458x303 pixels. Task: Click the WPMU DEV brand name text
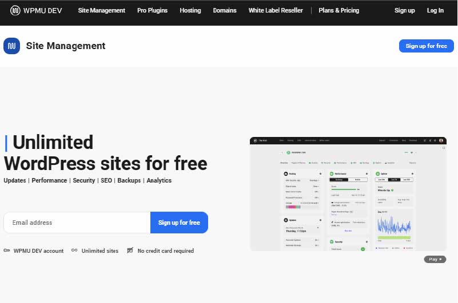(x=43, y=11)
